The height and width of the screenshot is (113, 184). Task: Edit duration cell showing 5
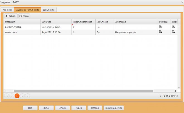click(83, 27)
